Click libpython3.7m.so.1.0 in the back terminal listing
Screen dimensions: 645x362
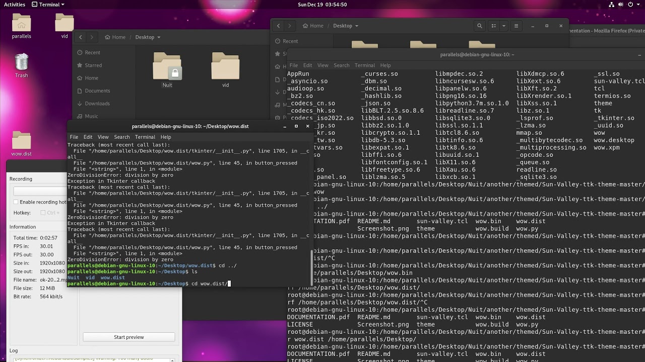tap(472, 103)
